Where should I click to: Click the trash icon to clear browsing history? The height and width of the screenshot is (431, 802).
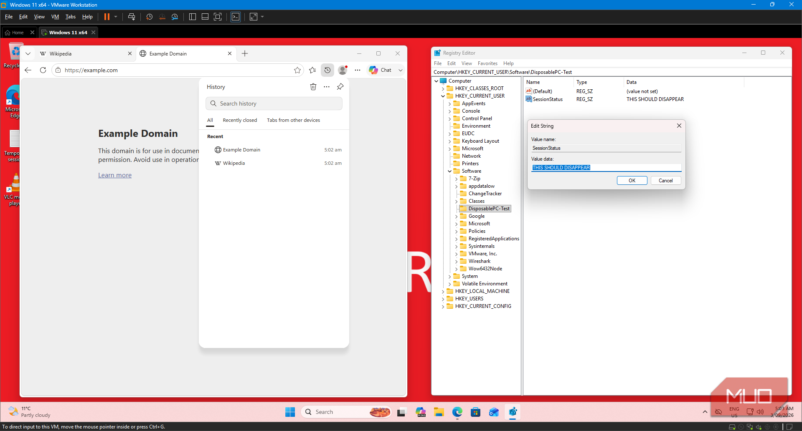click(313, 87)
